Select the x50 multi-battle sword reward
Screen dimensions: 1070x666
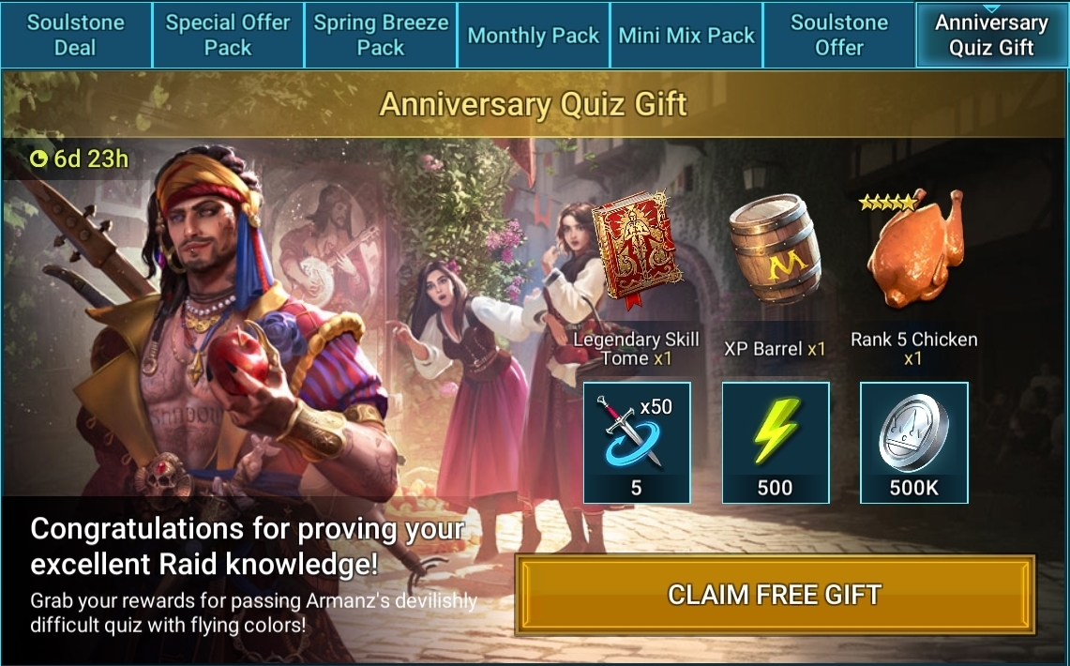click(637, 443)
